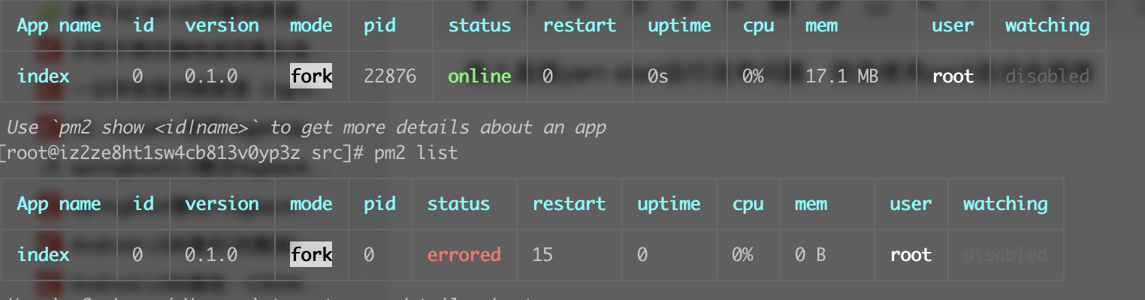Click 'fork' mode in online row
1145x300 pixels.
point(311,76)
